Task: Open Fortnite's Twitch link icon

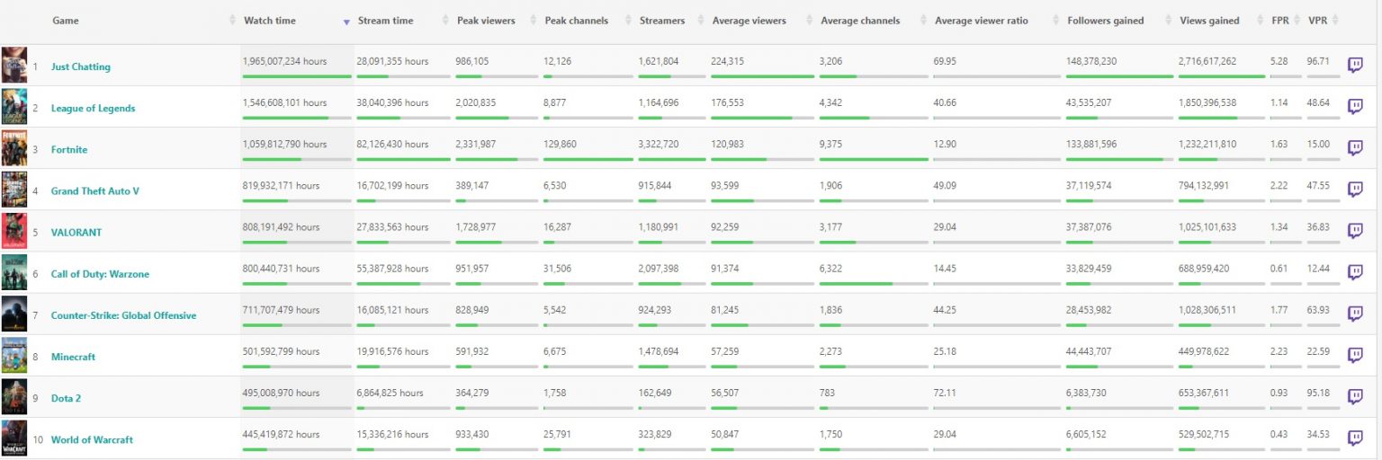Action: coord(1355,148)
